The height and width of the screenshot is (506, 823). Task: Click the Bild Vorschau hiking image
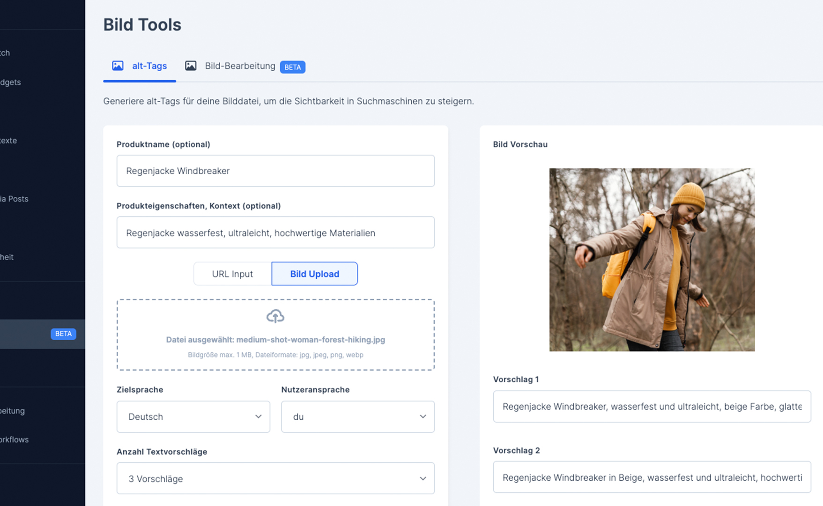tap(652, 260)
